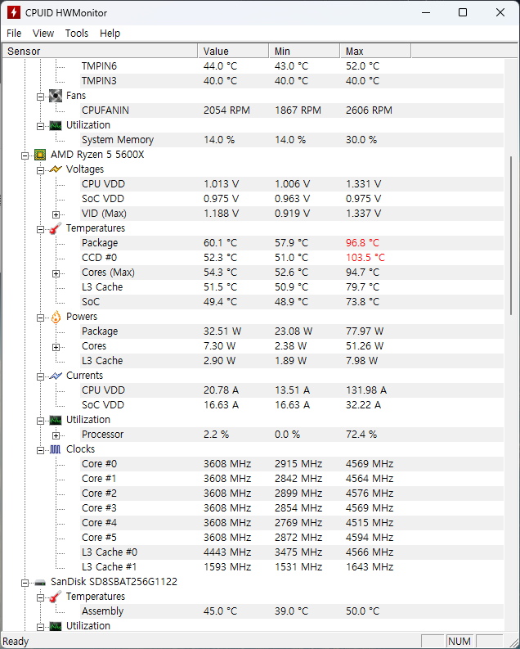Click the SanDisk drive icon
This screenshot has height=649, width=520.
pos(40,582)
